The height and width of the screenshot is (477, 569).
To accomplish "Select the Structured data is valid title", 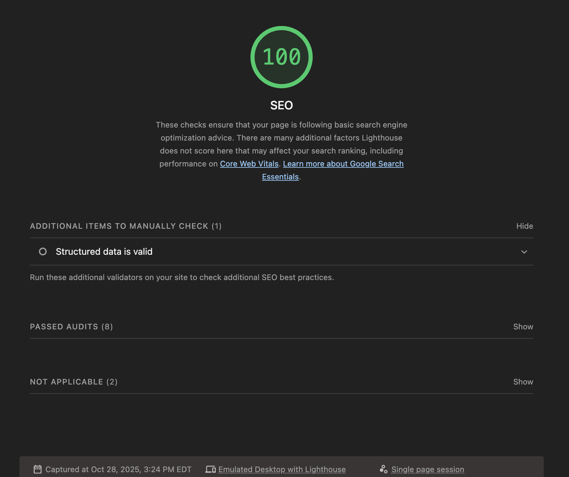I will pyautogui.click(x=104, y=251).
